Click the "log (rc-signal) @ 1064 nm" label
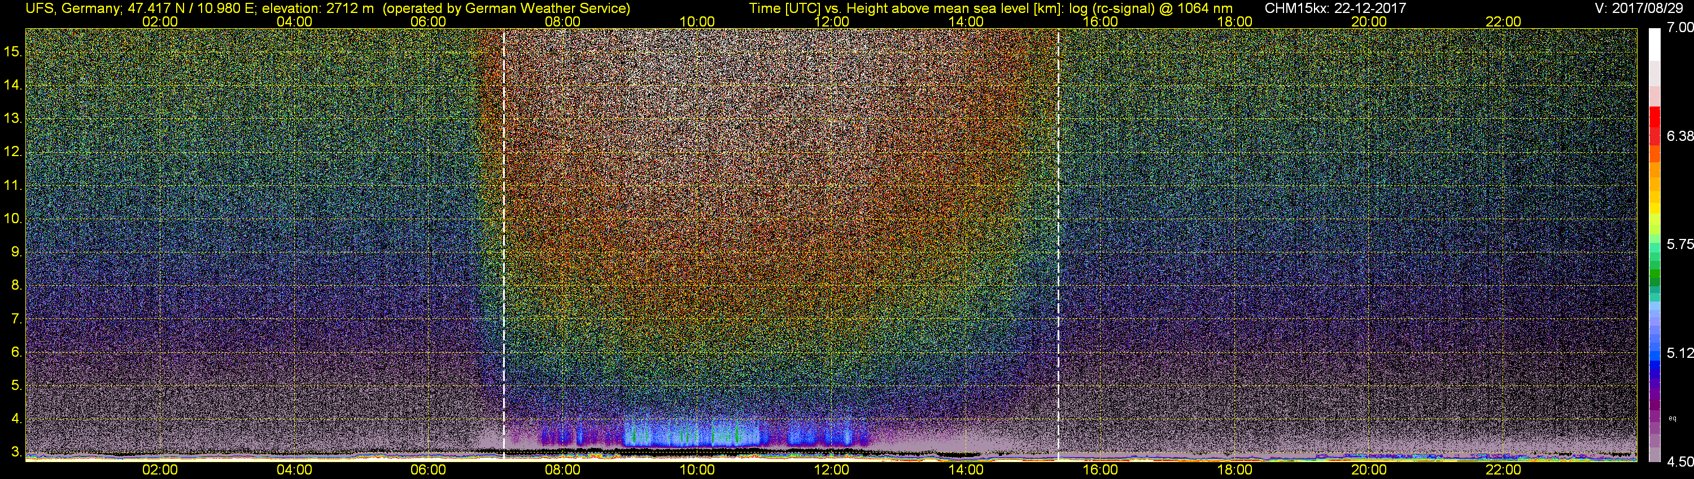The width and height of the screenshot is (1694, 479). coord(1150,8)
